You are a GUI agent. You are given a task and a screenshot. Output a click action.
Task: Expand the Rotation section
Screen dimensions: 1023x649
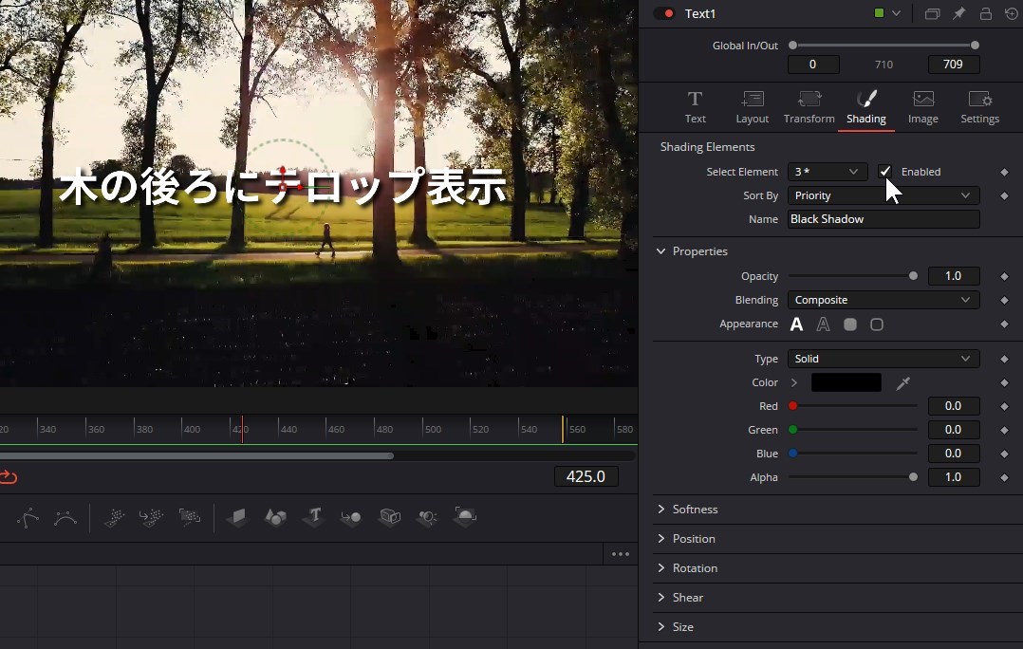click(660, 567)
